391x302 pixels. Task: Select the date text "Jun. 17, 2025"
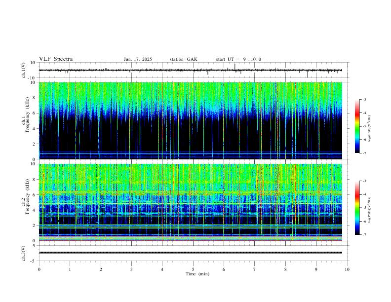click(x=138, y=59)
